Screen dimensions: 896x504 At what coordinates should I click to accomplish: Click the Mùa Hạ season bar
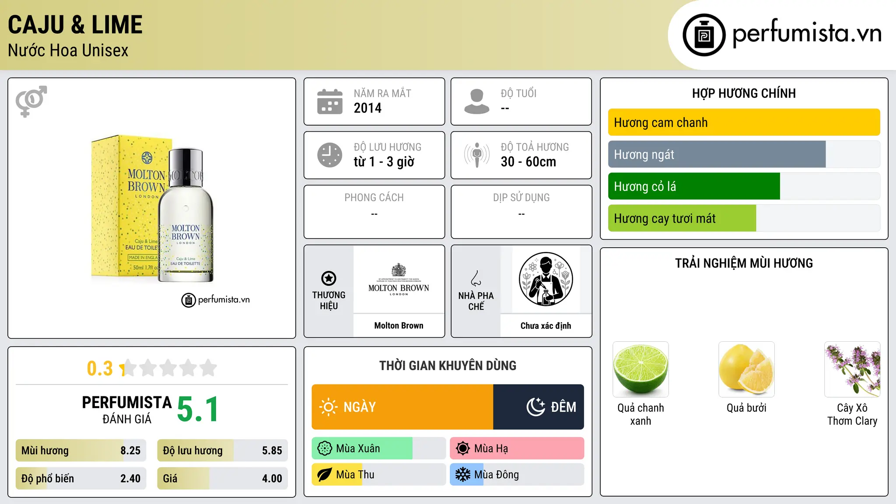517,448
